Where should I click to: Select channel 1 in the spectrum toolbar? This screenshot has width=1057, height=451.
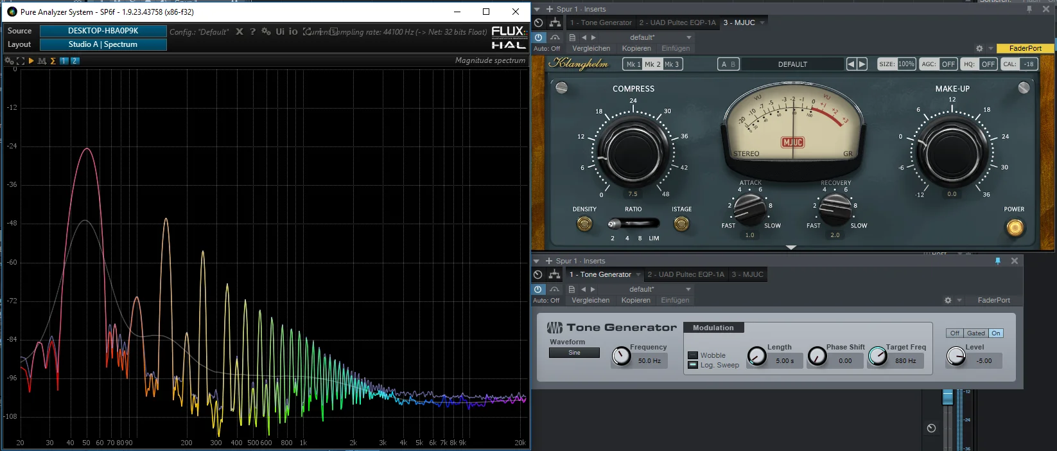64,61
